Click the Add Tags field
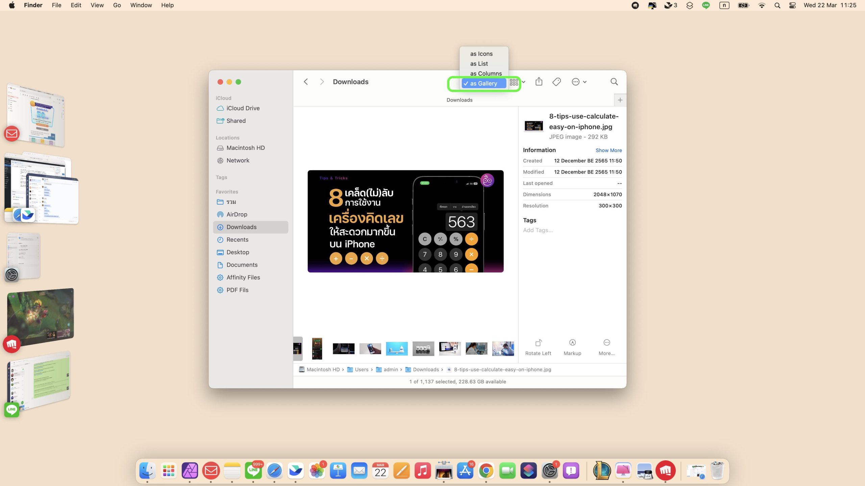This screenshot has width=865, height=486. 538,230
